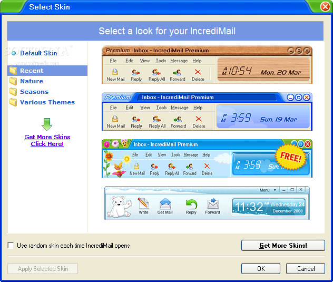Click the 11:32 clock in winter skin
The height and width of the screenshot is (282, 333).
(249, 207)
